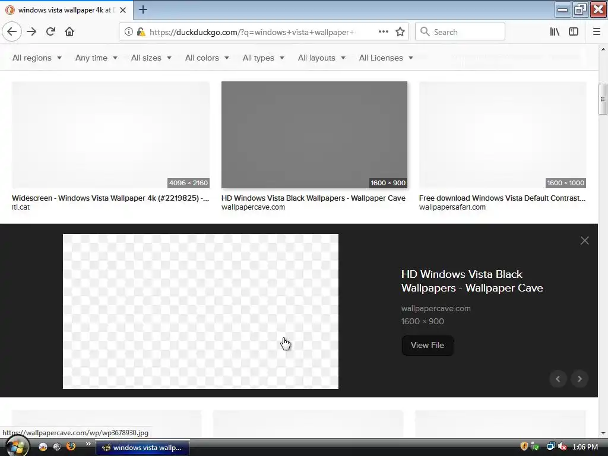Launch the first Quick Launch icon beside Start
608x456 pixels.
(x=43, y=446)
